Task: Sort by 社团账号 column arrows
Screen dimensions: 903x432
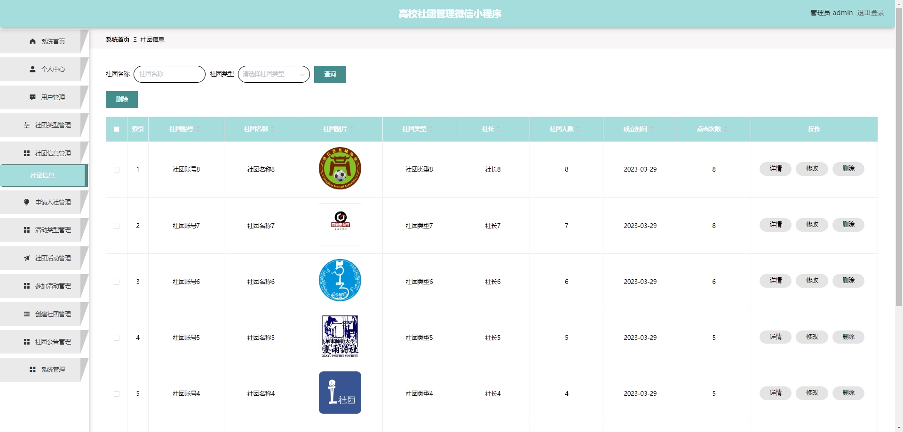Action: tap(198, 129)
